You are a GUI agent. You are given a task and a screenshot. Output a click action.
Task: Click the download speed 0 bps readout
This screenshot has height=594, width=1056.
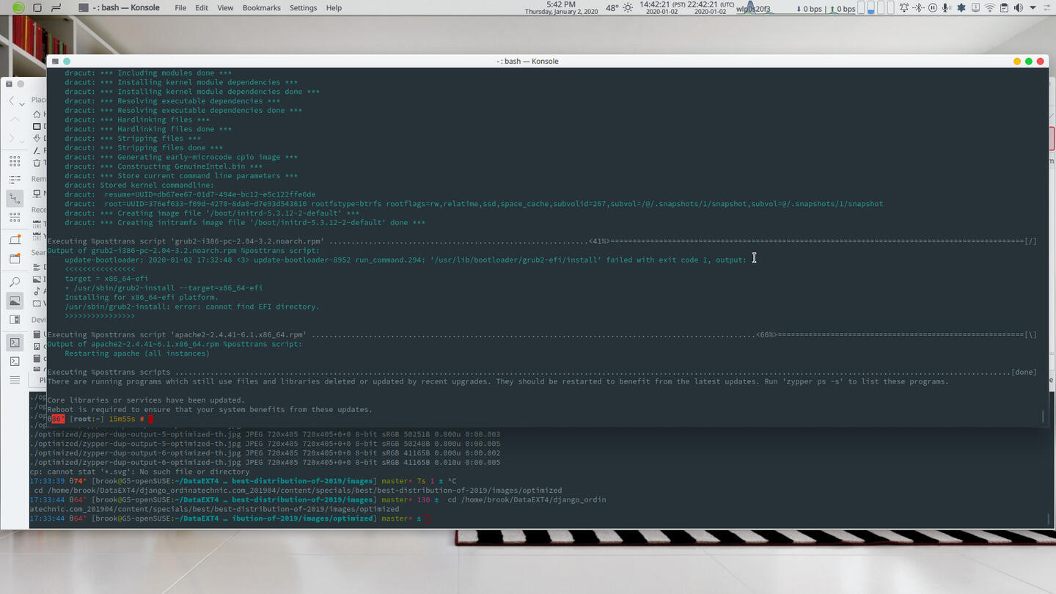(810, 9)
